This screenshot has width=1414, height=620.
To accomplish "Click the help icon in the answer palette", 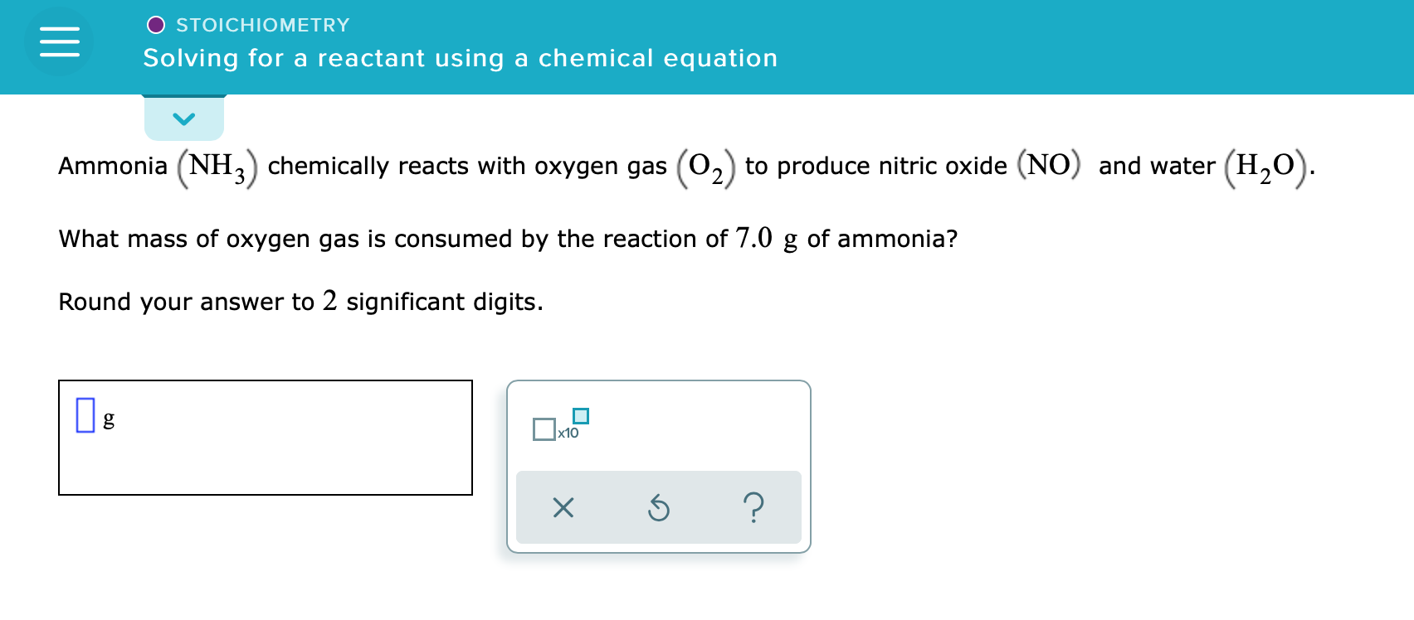I will [x=753, y=508].
